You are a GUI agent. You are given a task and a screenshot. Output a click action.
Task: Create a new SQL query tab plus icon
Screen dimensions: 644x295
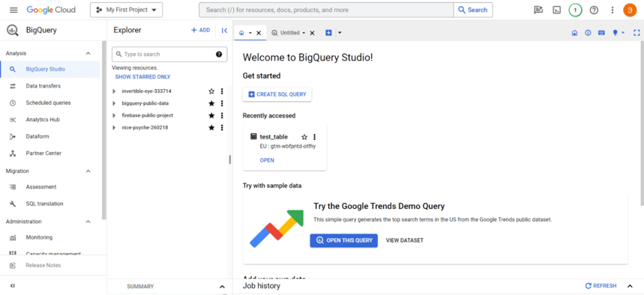pos(328,33)
